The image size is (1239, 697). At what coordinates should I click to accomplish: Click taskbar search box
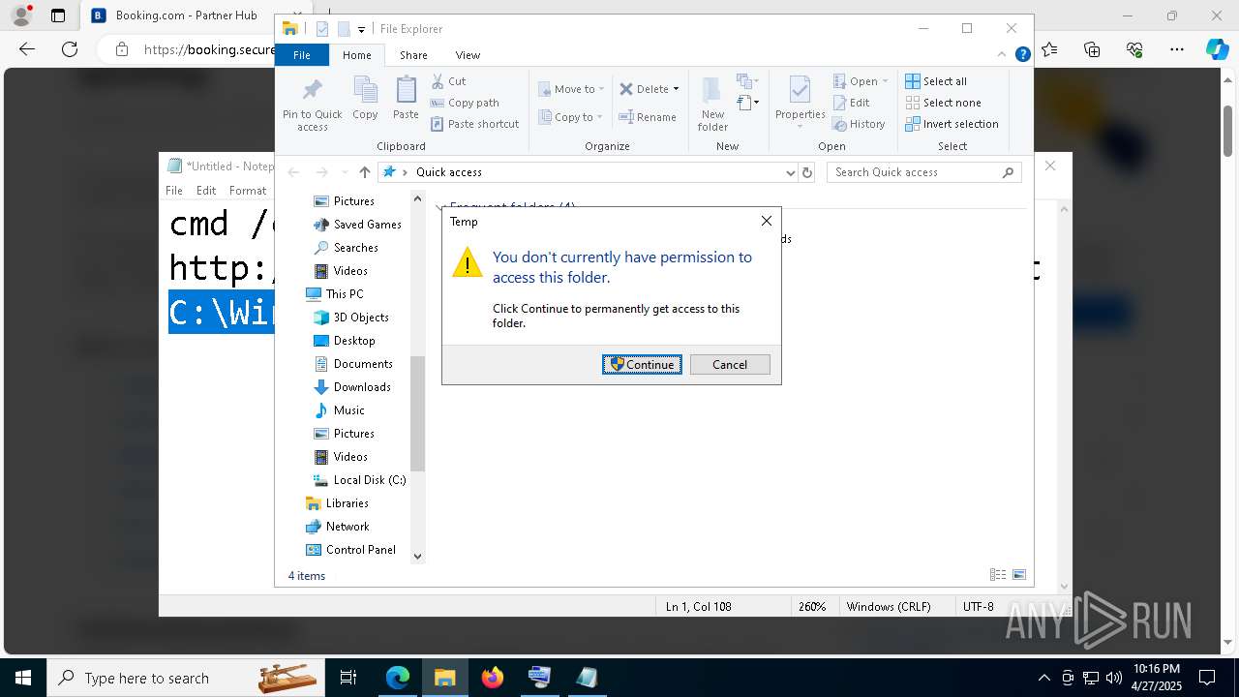coord(187,678)
